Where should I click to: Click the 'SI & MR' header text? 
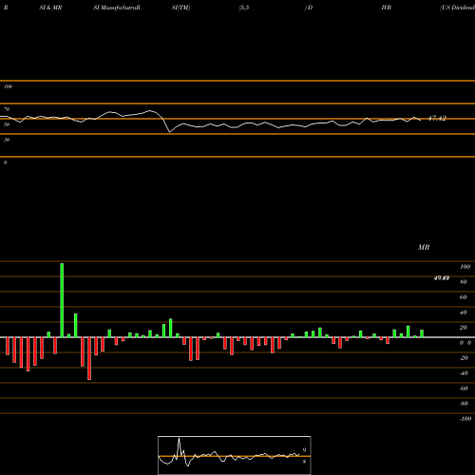click(x=50, y=8)
